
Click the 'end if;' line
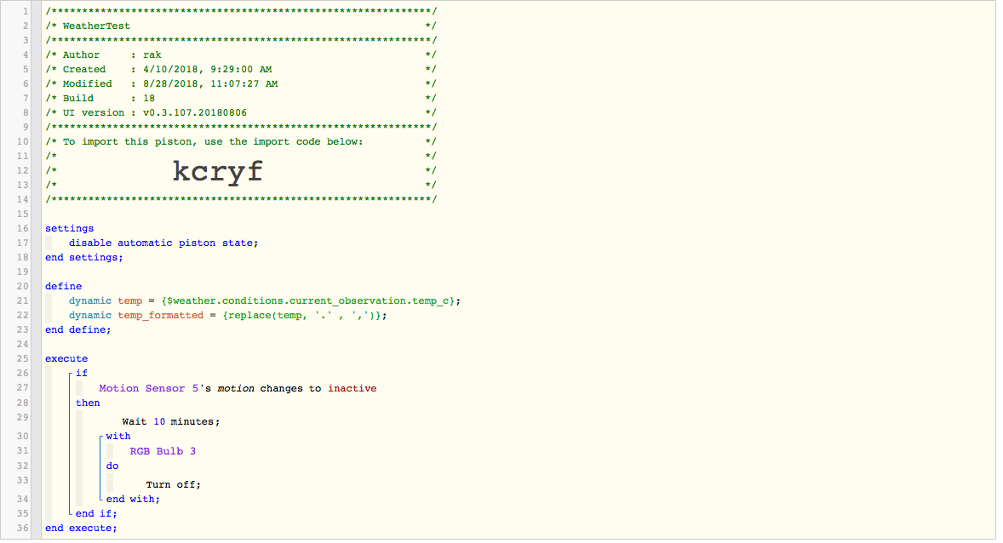96,513
